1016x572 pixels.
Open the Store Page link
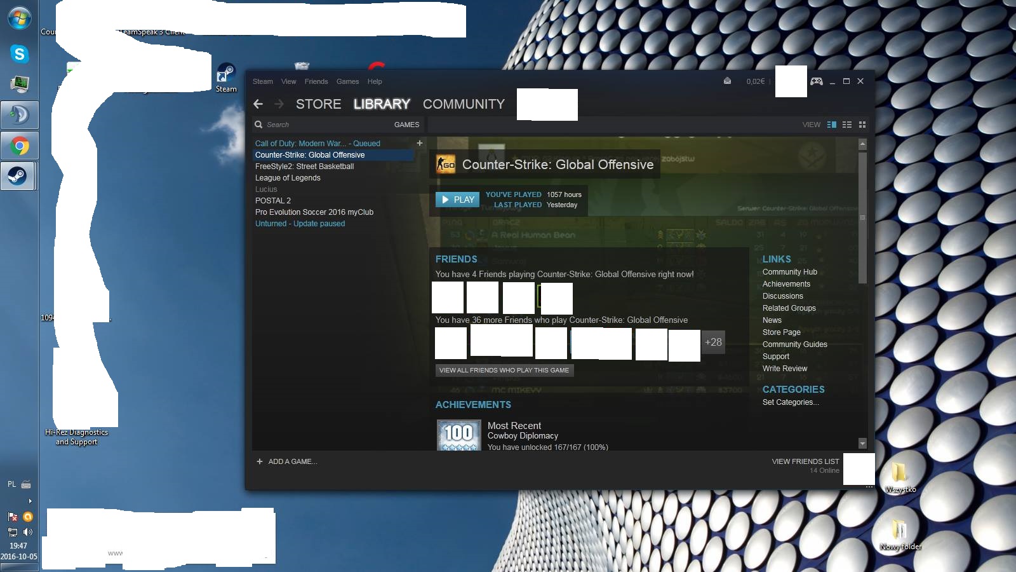click(782, 332)
